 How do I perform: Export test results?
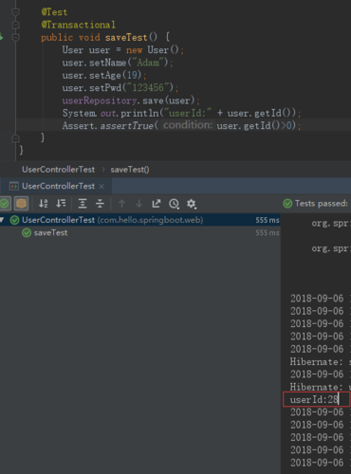(x=157, y=204)
